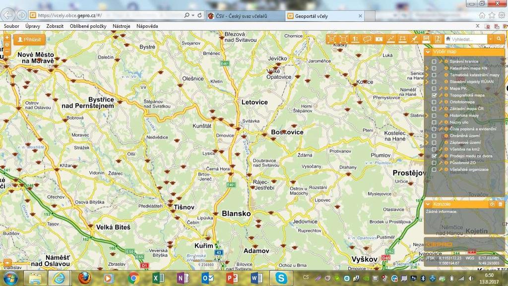Image resolution: width=508 pixels, height=286 pixels.
Task: Uncheck the Prodejci medu ze dvora checkbox
Action: click(x=434, y=156)
